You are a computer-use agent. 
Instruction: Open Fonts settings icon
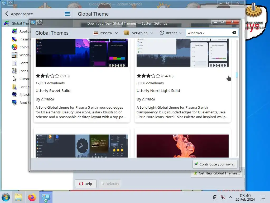pyautogui.click(x=15, y=63)
